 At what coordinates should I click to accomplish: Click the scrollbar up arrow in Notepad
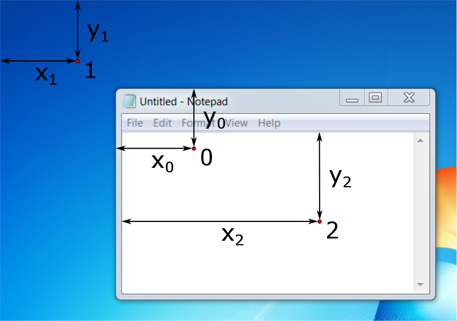pos(421,140)
